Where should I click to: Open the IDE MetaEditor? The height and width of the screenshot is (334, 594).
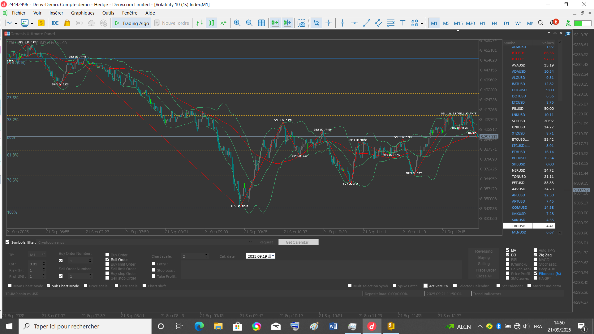[55, 23]
